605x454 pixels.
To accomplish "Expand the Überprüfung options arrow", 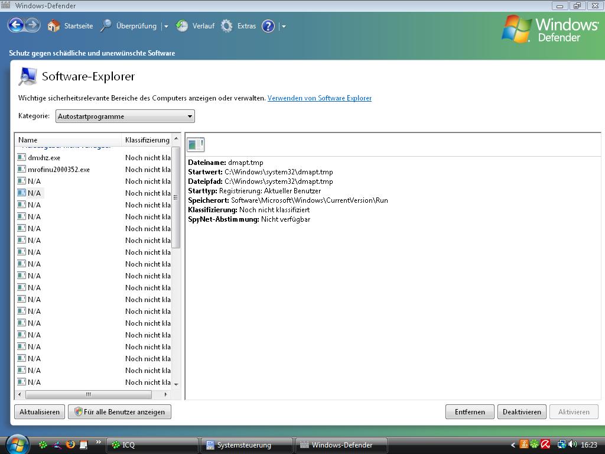I will pyautogui.click(x=166, y=26).
